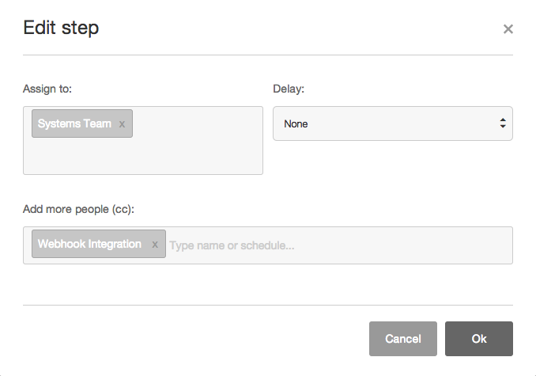Select the Webhook Integration tag

(99, 244)
